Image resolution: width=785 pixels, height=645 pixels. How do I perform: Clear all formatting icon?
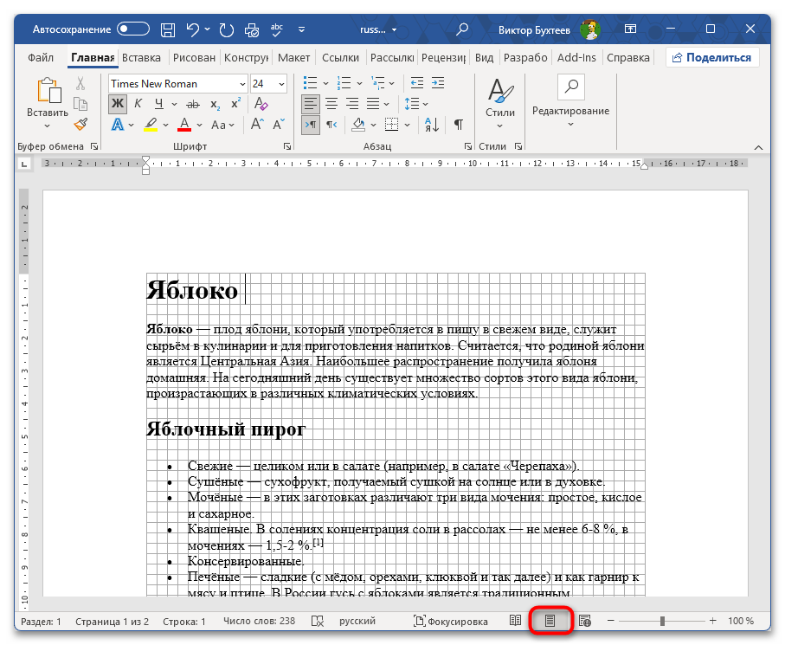tap(261, 104)
